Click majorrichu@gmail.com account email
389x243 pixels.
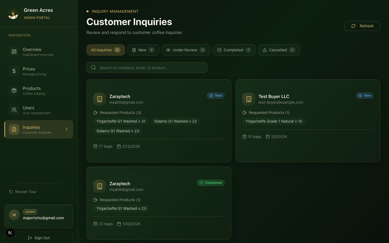43,218
